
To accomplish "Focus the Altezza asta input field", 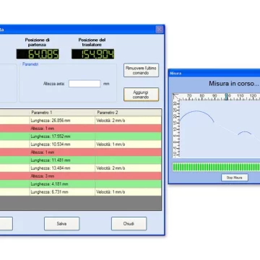I will click(x=84, y=84).
